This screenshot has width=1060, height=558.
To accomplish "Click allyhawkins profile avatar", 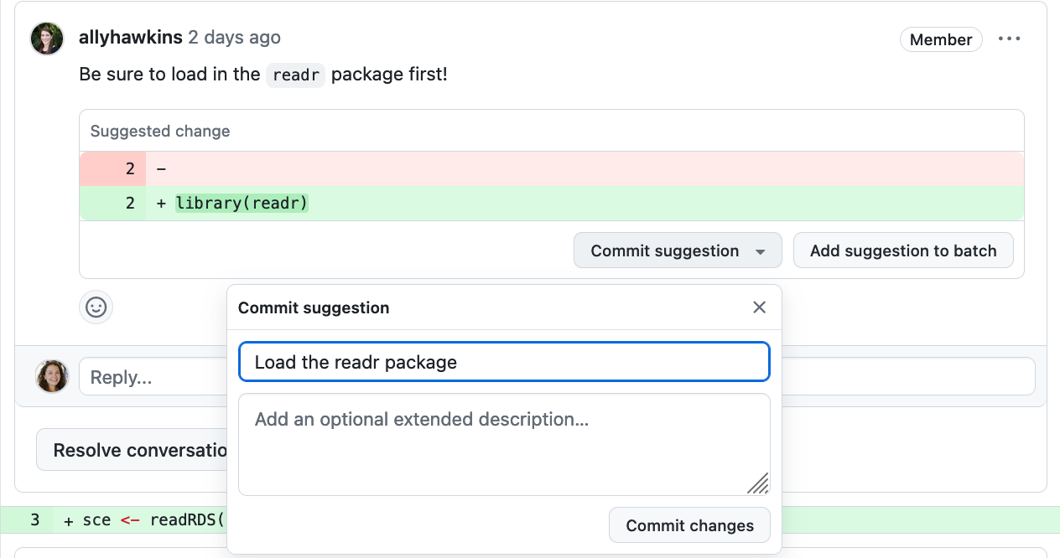I will [47, 39].
